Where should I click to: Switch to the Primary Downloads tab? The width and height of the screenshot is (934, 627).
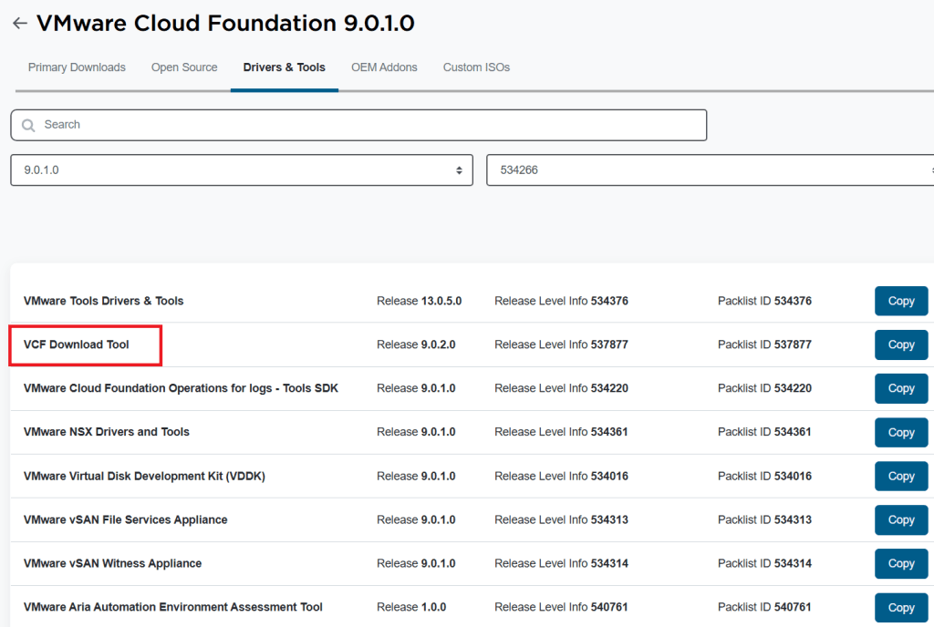pos(77,67)
